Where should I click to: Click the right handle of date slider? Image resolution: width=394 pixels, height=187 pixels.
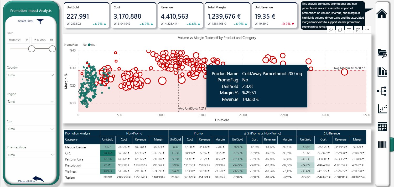coord(52,49)
